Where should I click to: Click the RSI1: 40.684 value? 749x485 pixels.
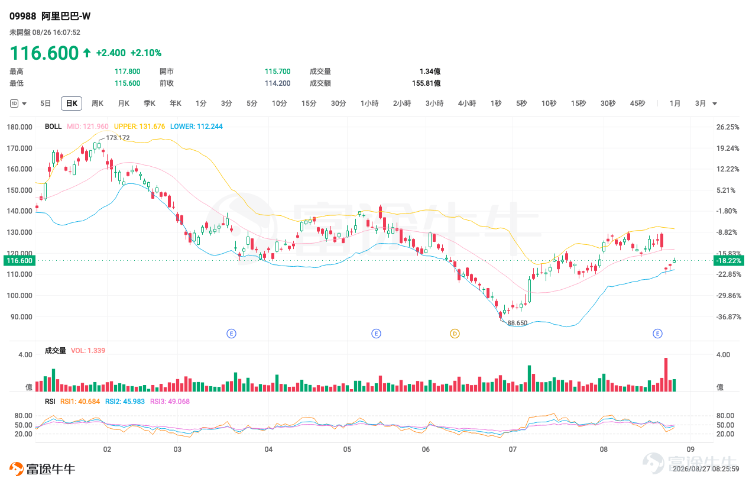click(x=80, y=402)
